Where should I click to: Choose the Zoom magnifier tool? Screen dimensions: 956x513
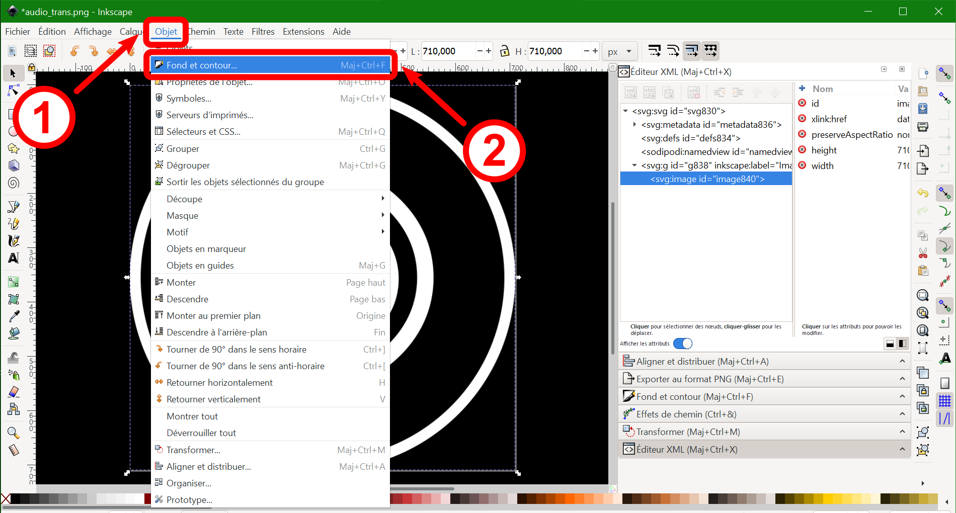[x=14, y=433]
